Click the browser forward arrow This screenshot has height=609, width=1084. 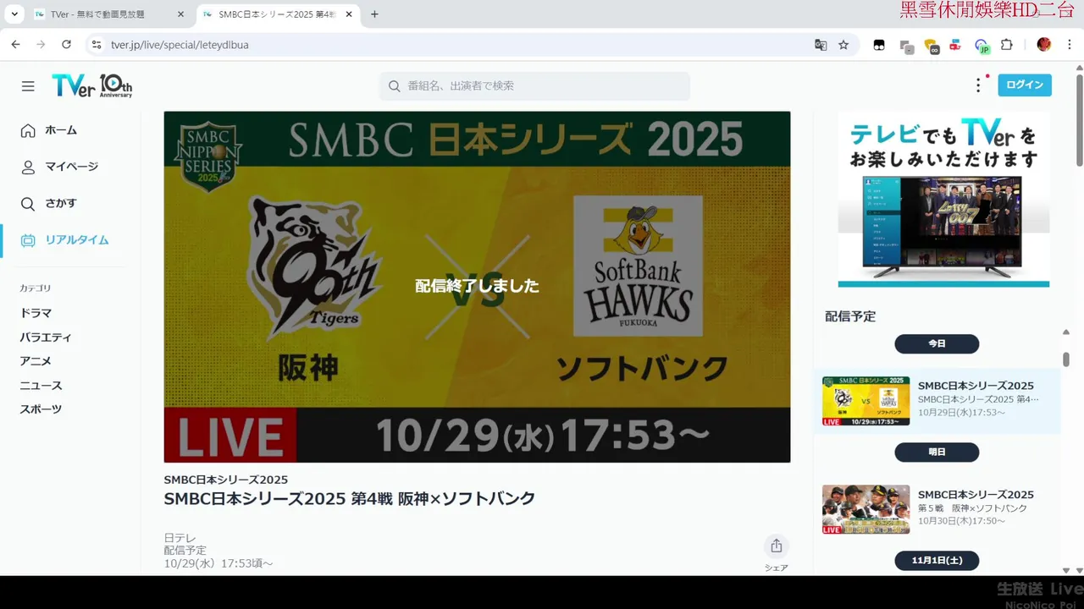coord(41,45)
